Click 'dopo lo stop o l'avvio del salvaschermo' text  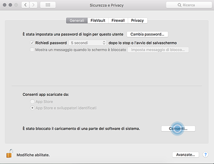coord(143,43)
